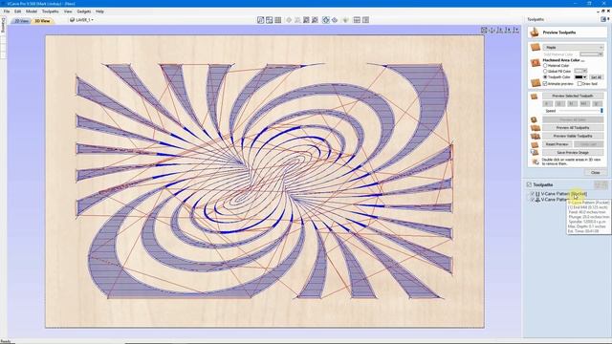Image resolution: width=612 pixels, height=344 pixels.
Task: Select the second V-Carve Pattern toolpath
Action: pos(555,200)
